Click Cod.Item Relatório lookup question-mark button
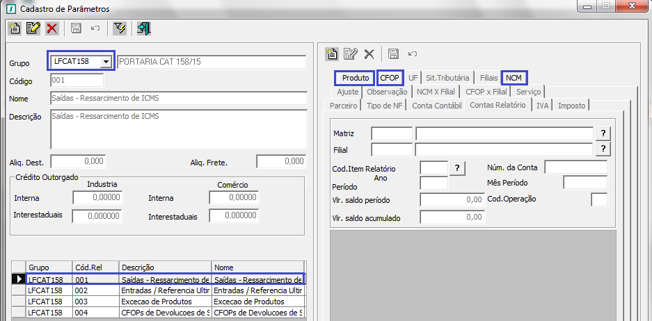652x321 pixels. [457, 167]
